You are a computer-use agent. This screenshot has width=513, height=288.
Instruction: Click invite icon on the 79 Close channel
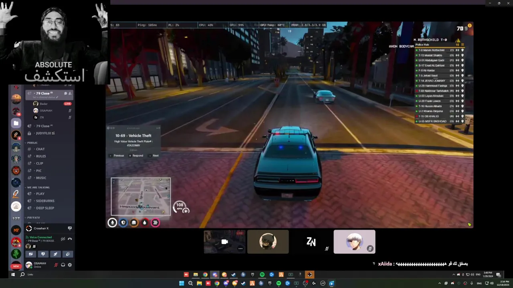click(x=70, y=93)
